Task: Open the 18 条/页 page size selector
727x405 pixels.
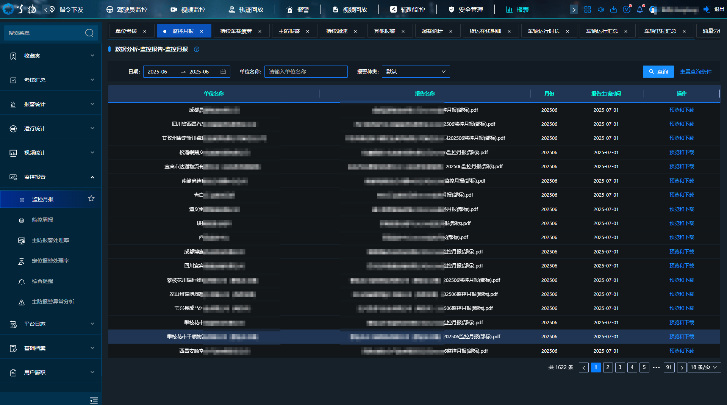Action: pyautogui.click(x=704, y=367)
